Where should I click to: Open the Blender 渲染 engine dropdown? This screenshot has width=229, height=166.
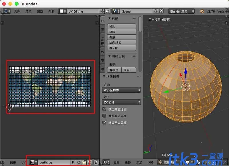[181, 11]
